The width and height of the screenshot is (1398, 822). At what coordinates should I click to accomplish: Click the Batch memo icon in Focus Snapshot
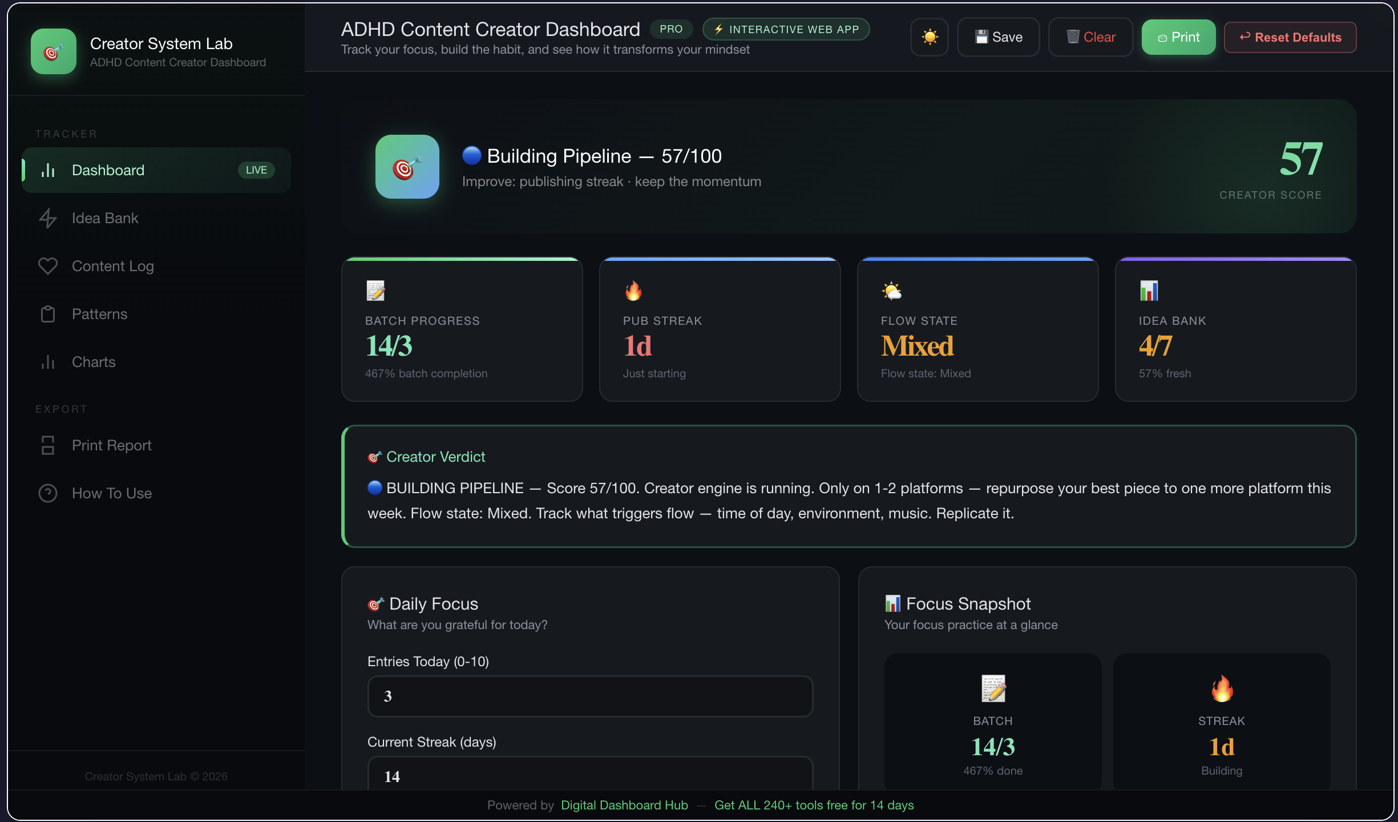click(x=993, y=689)
